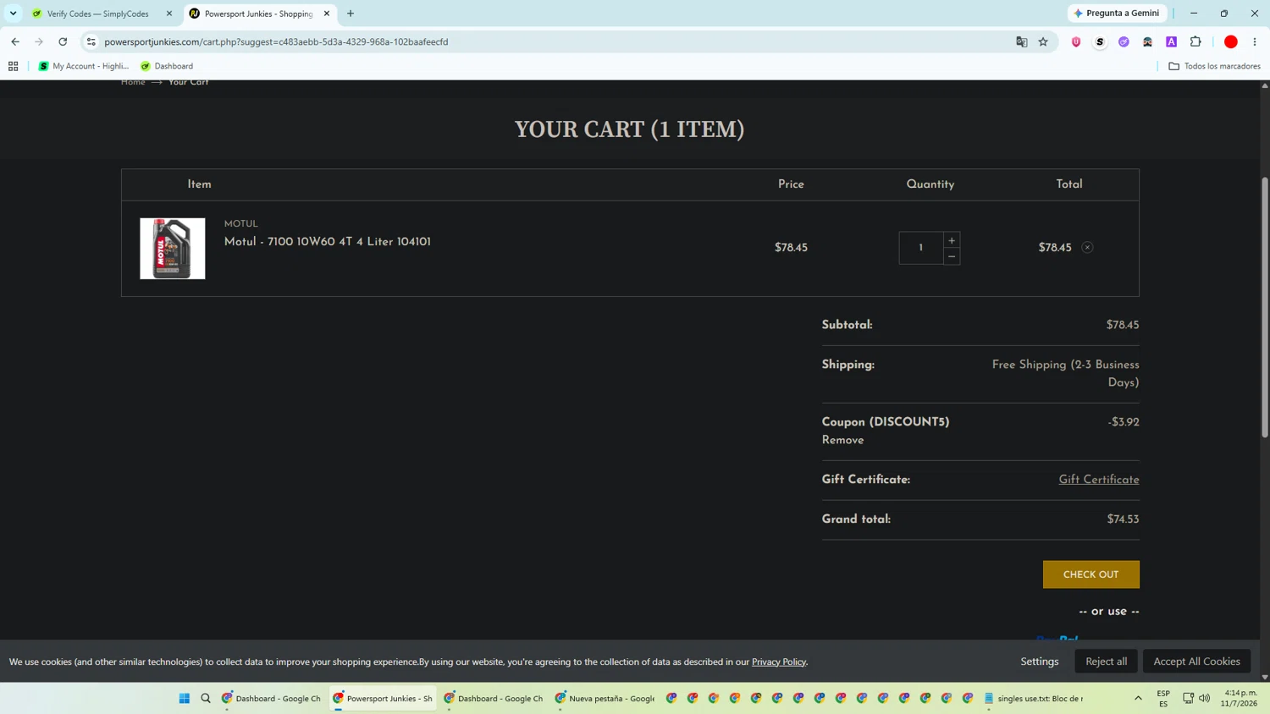Viewport: 1270px width, 714px height.
Task: Open the Chrome three-dot menu
Action: 1255,41
